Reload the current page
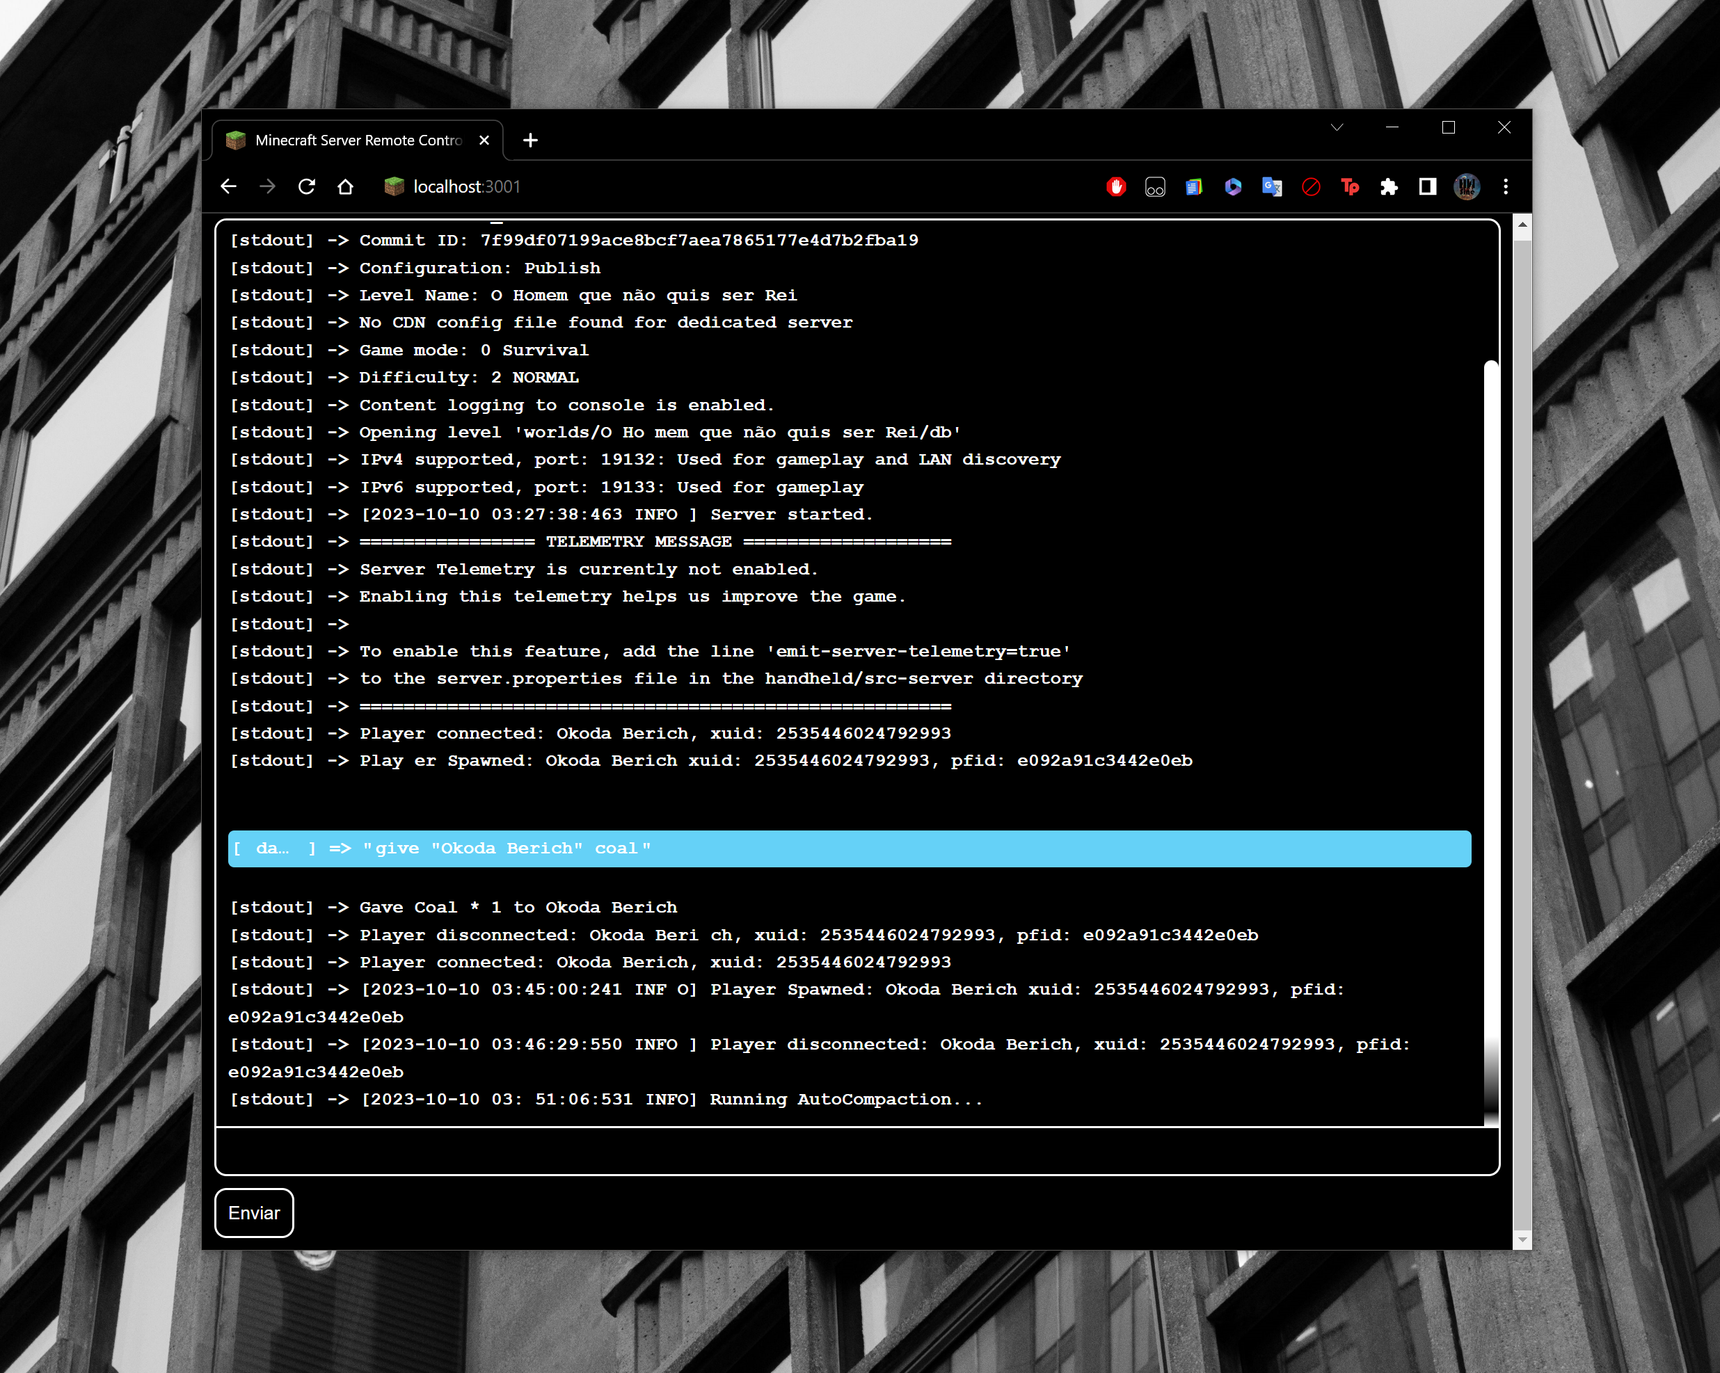 tap(306, 186)
